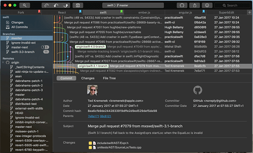This screenshot has height=153, width=253.
Task: Open the swift master branch selector
Action: pos(133,5)
